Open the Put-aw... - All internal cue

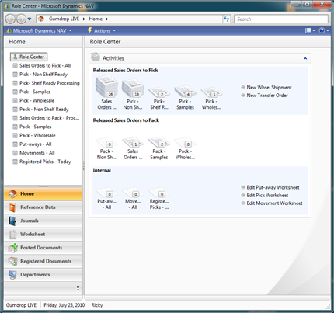(106, 199)
